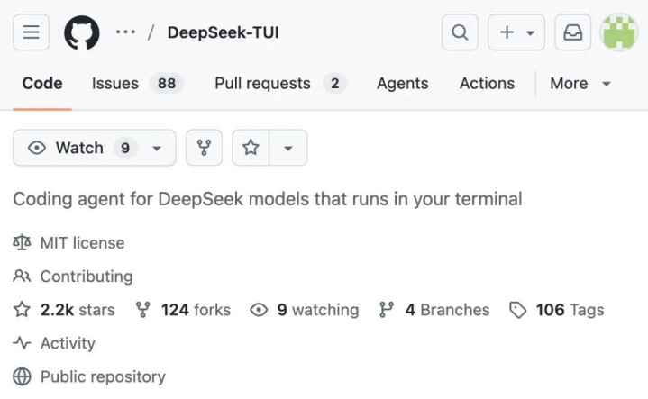648x399 pixels.
Task: Toggle the Watch button with eye icon
Action: pyautogui.click(x=95, y=148)
